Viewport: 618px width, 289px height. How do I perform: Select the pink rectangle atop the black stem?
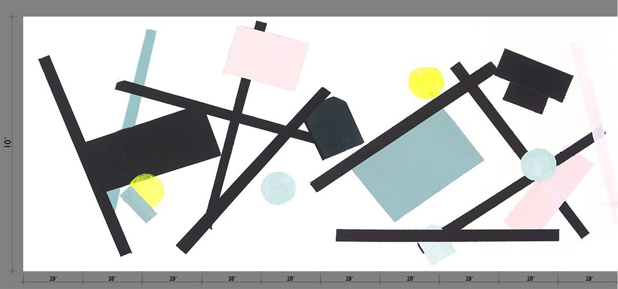(x=266, y=58)
